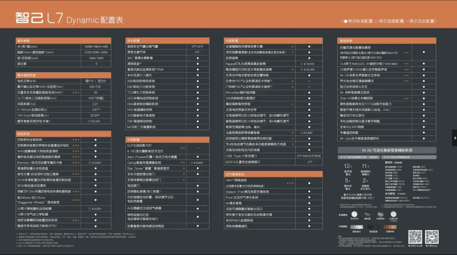Screen dimensions: 457x255
Task: Click the track width value 1664/1660
Action: tap(96, 58)
